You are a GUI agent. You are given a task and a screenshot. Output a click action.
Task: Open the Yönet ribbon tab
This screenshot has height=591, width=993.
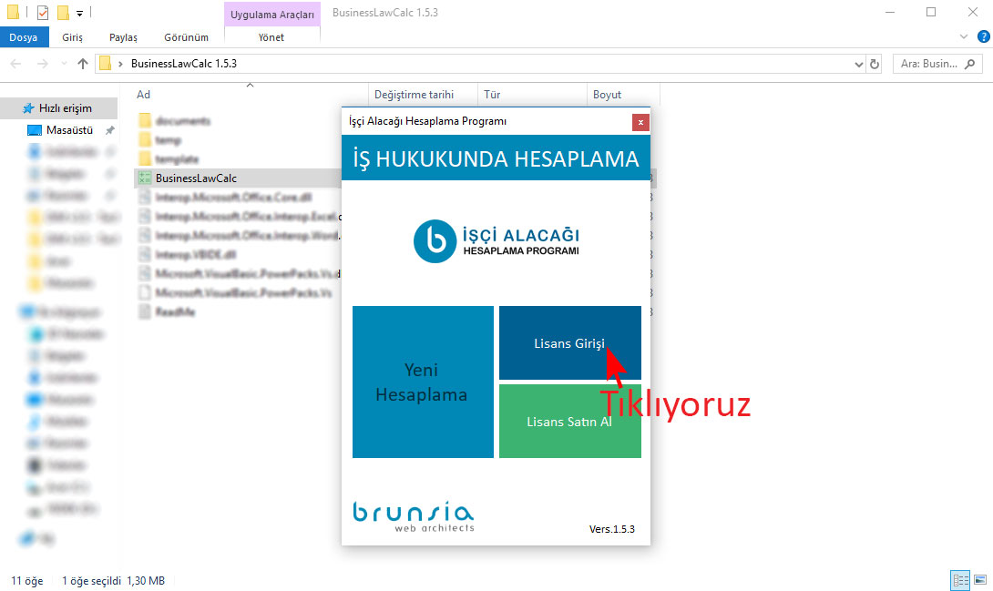coord(271,37)
